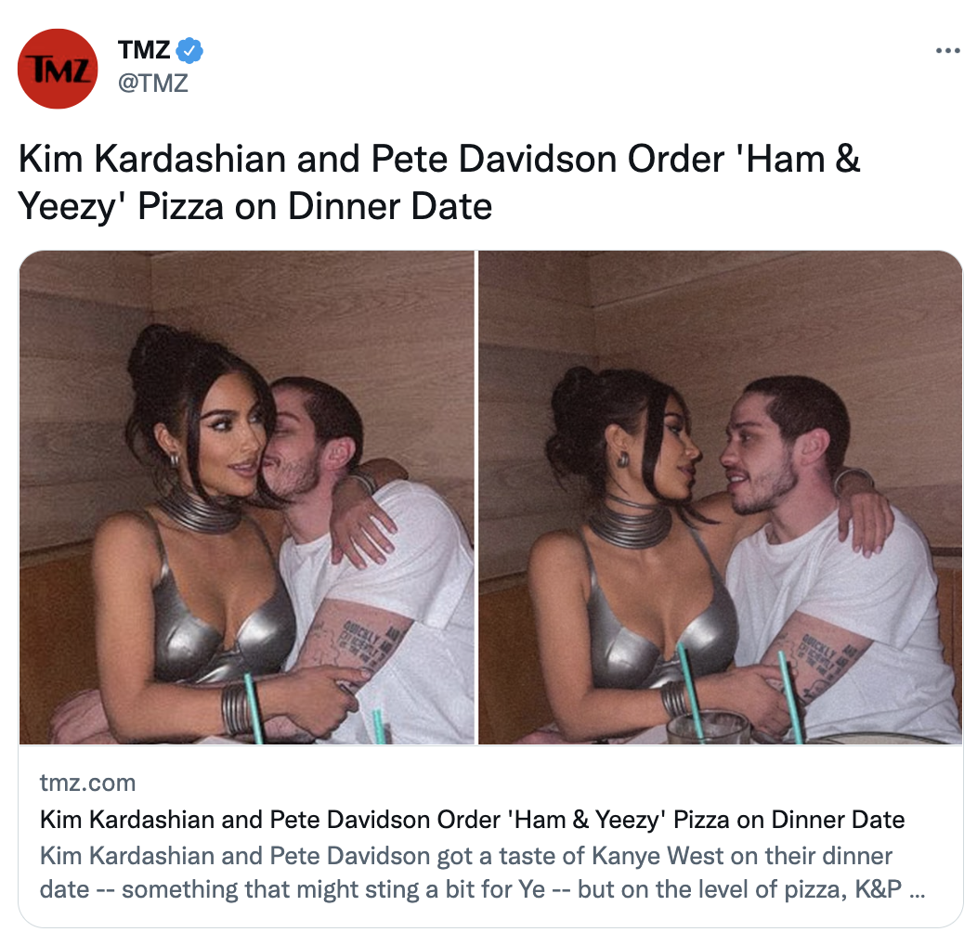This screenshot has width=977, height=945.
Task: Click the teal straw in the left photo
Action: tap(254, 707)
